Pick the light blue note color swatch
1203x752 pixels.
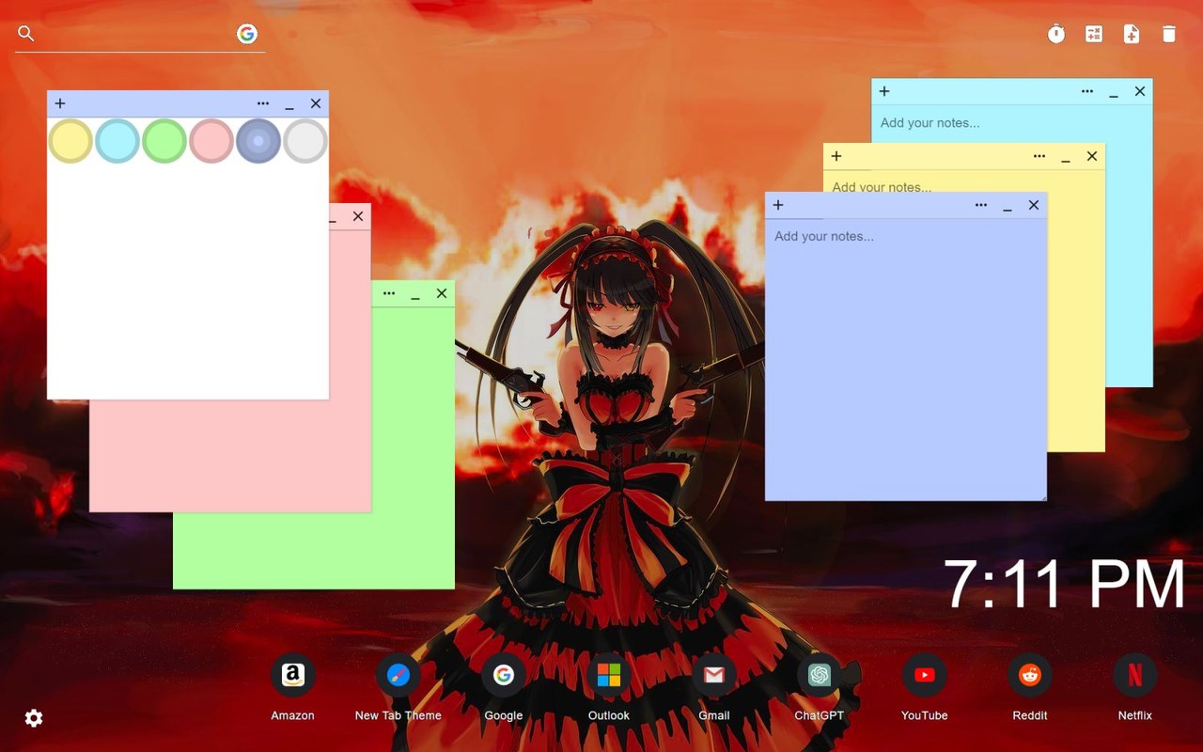coord(117,141)
